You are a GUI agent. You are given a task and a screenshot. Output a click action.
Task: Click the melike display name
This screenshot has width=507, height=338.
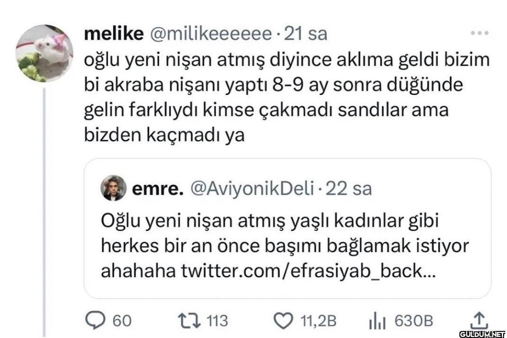[114, 34]
